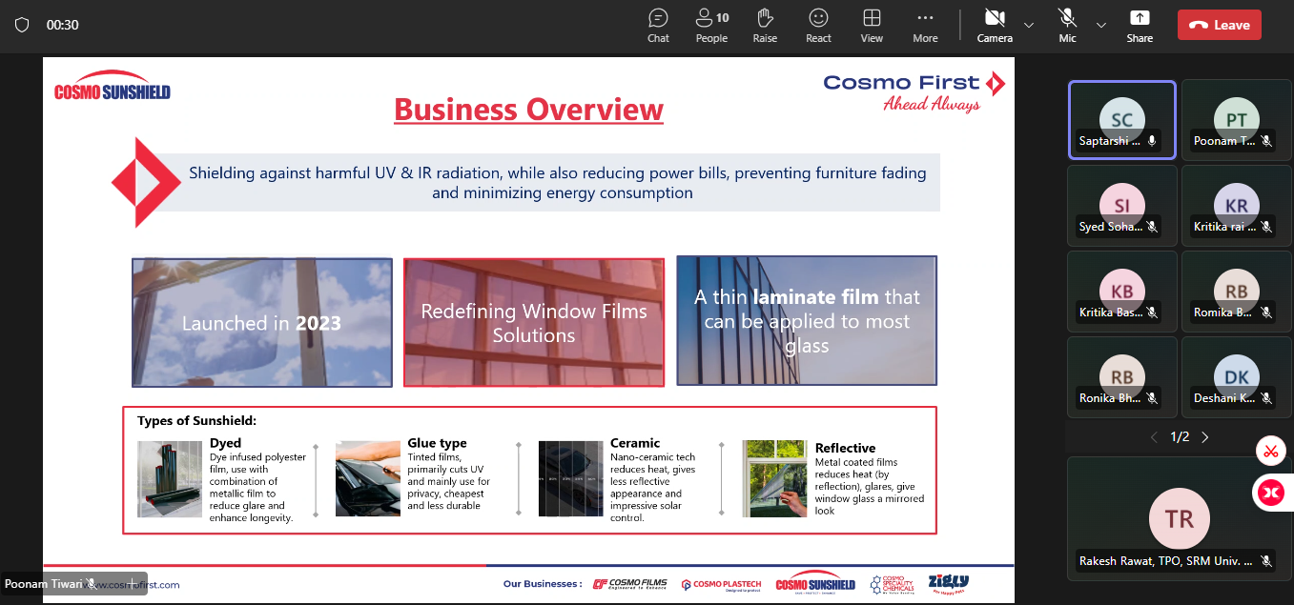Image resolution: width=1294 pixels, height=605 pixels.
Task: Select Saptarshi's SC participant tile
Action: [1122, 120]
